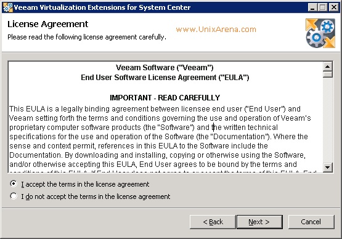The image size is (342, 239).
Task: Click the Veeam gears logo in header
Action: [x=320, y=33]
